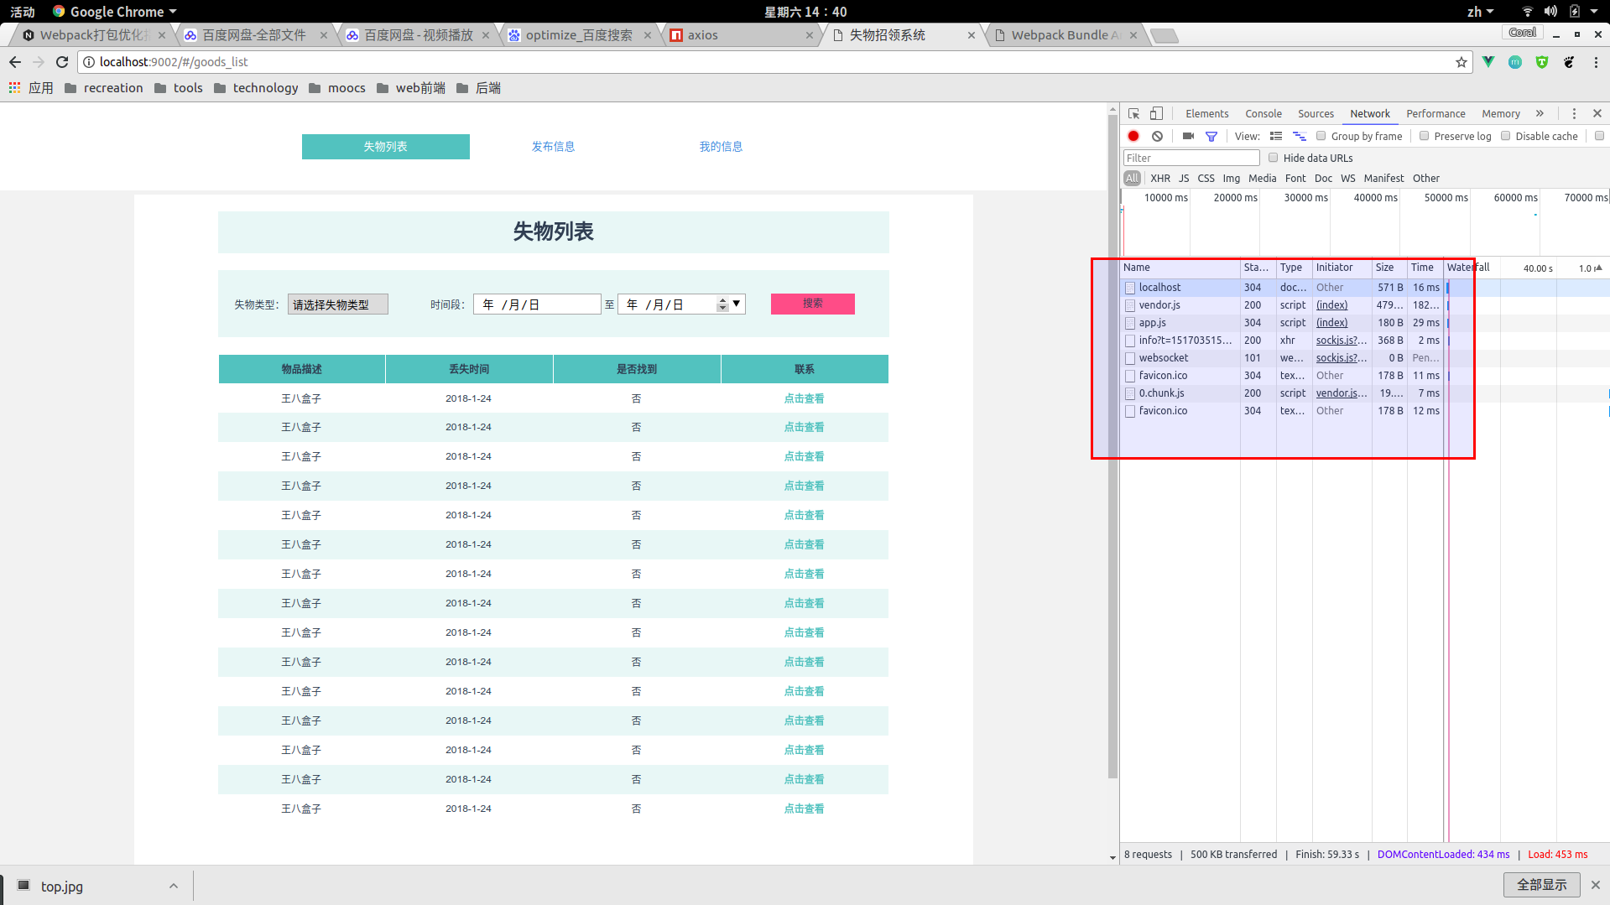Toggle the network filter funnel icon
The image size is (1610, 905).
(x=1211, y=136)
